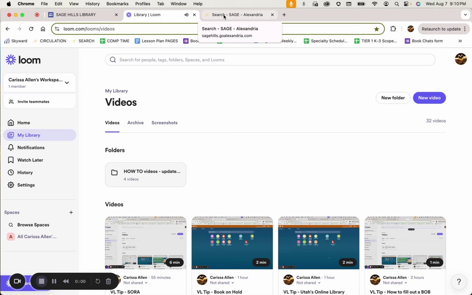This screenshot has height=295, width=472.
Task: Select the Screenshots tab
Action: pyautogui.click(x=164, y=123)
